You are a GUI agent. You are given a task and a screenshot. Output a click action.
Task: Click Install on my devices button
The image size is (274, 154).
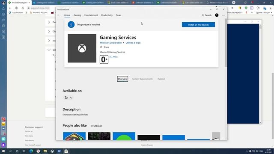tap(198, 25)
